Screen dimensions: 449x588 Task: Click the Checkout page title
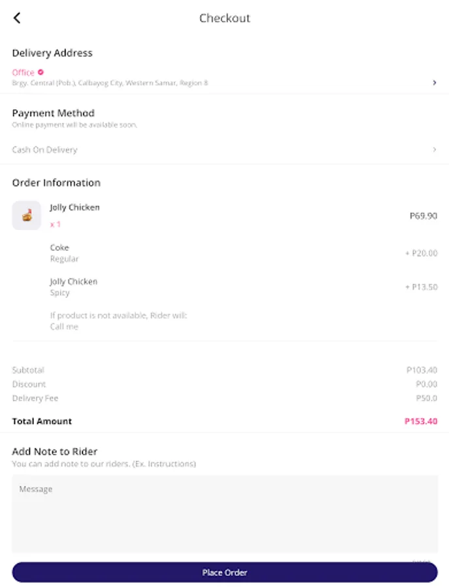click(224, 18)
